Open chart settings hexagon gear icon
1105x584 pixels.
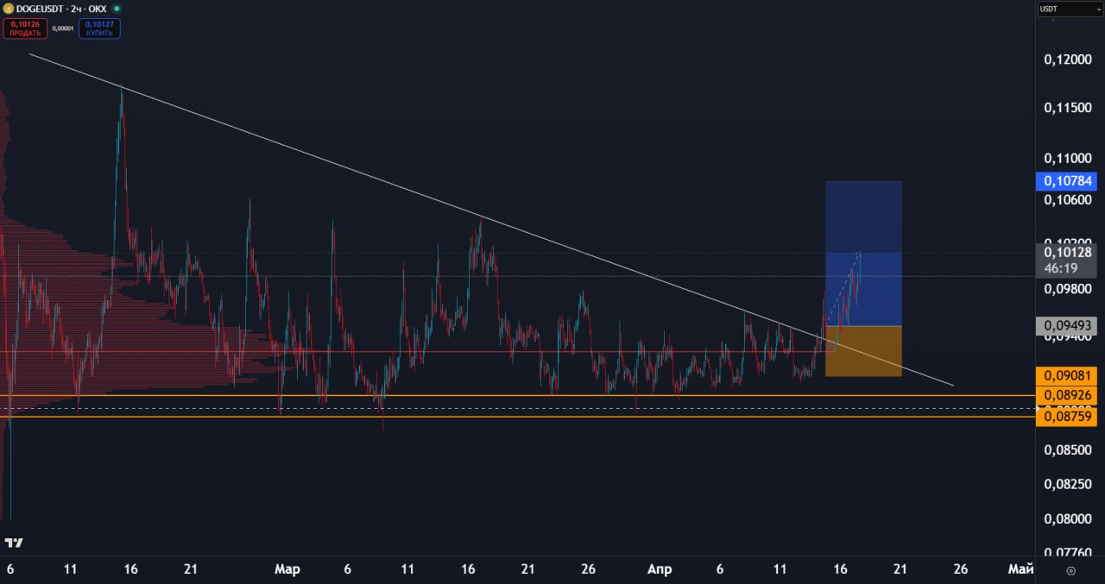(1070, 570)
